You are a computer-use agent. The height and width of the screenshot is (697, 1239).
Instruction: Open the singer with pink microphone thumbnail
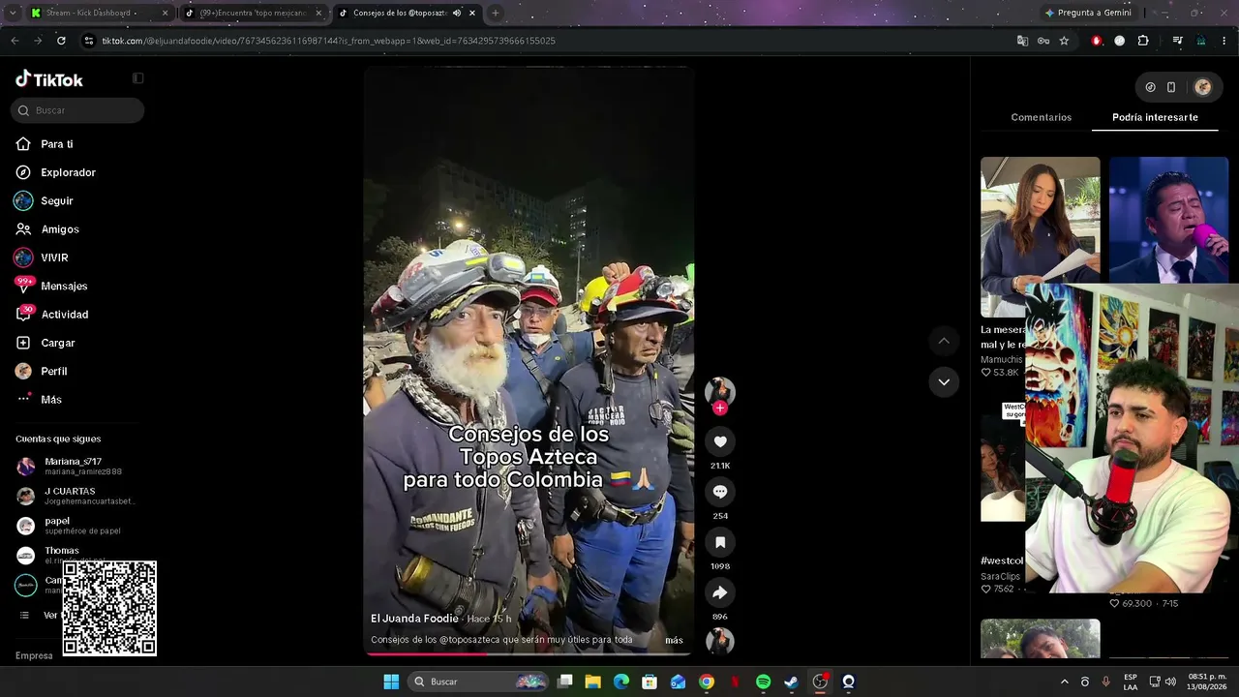[1168, 221]
